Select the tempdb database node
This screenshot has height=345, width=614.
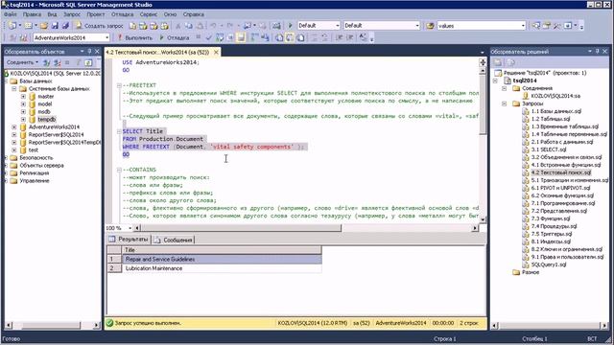click(47, 119)
